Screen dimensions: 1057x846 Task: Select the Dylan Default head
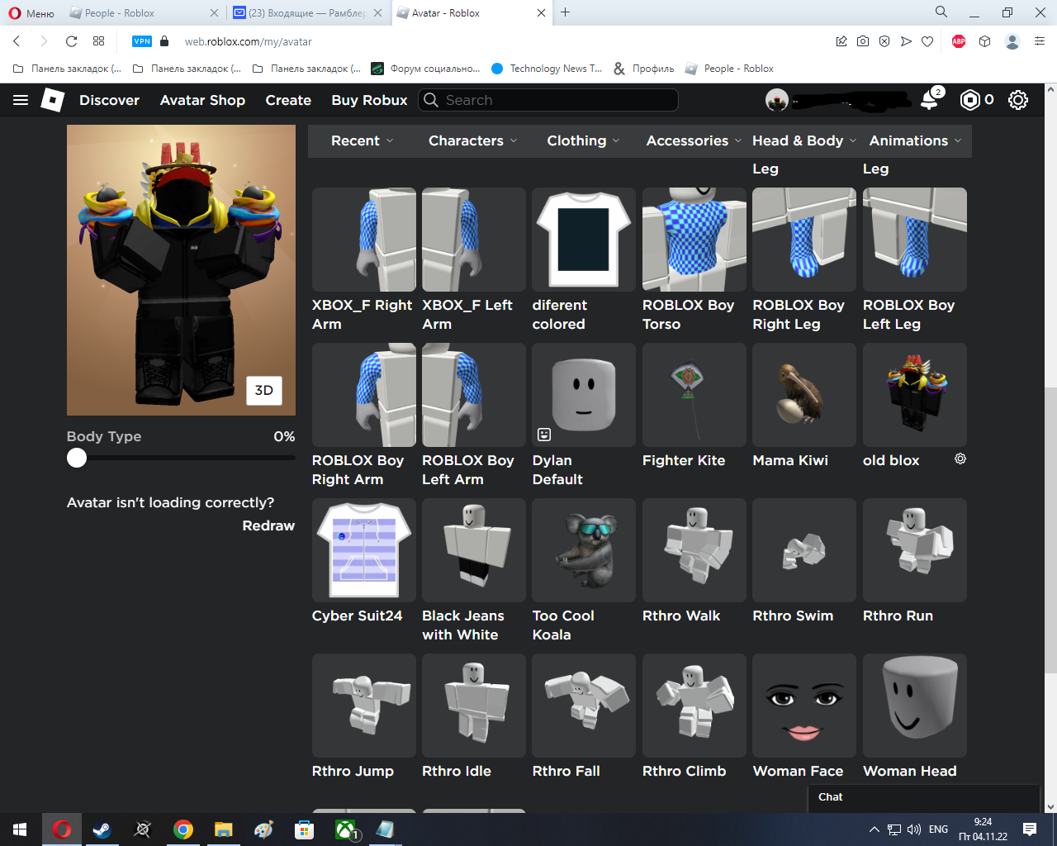[584, 415]
